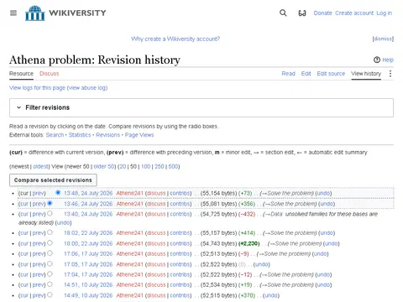Click prev for the 14:51 revision
The width and height of the screenshot is (403, 302).
coord(39,285)
